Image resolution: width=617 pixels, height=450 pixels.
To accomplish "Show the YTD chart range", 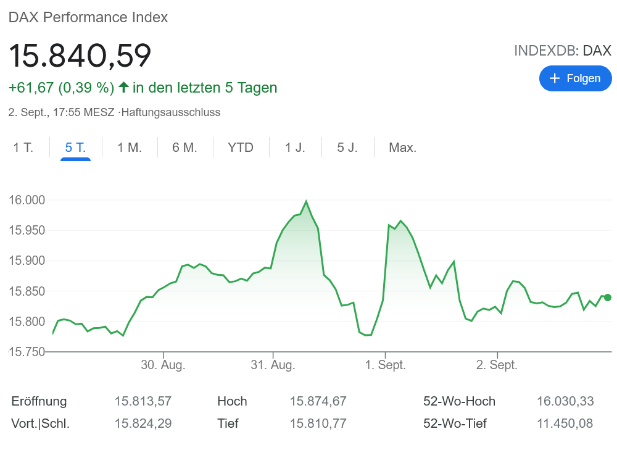I will [x=241, y=148].
